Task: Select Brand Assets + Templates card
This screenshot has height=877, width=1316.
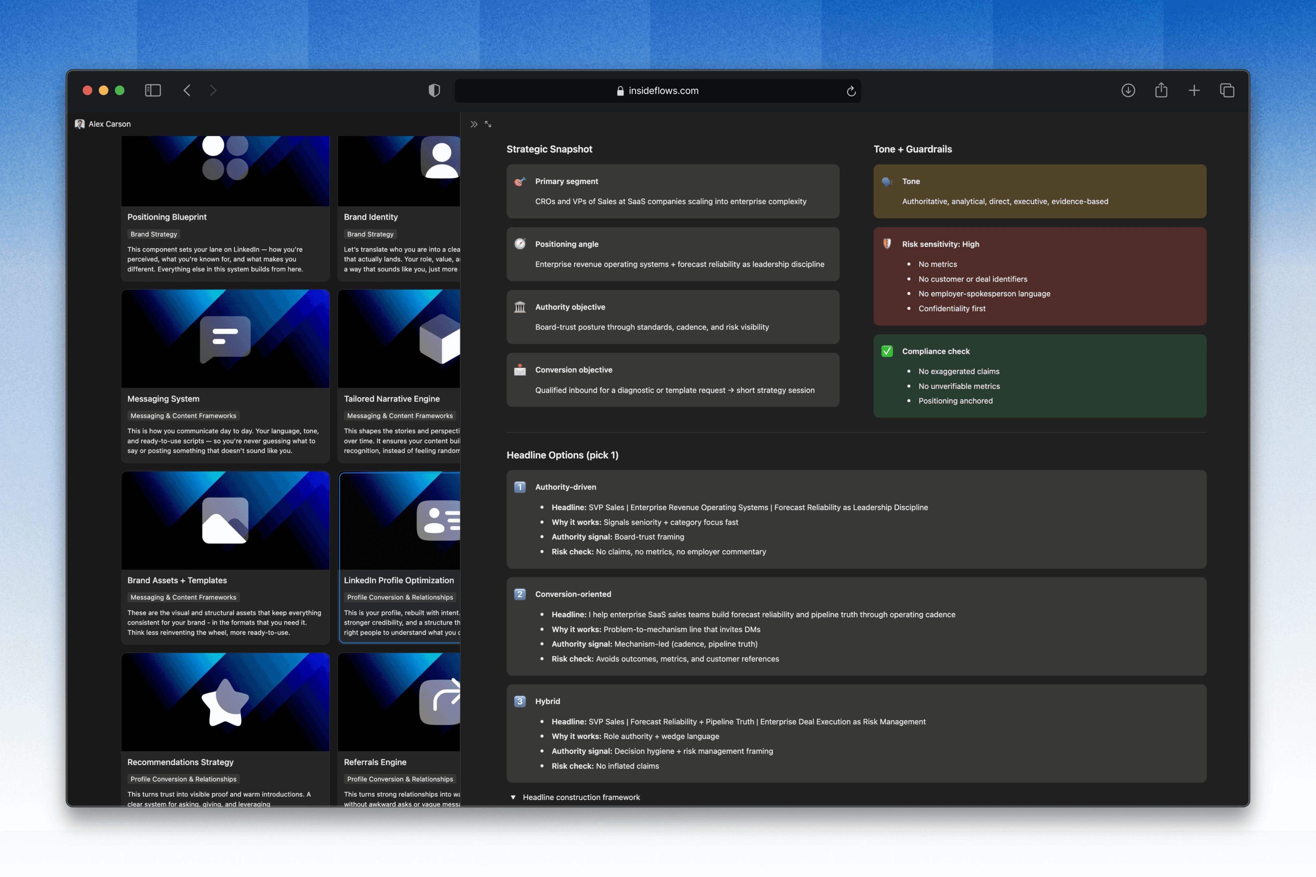Action: tap(177, 581)
